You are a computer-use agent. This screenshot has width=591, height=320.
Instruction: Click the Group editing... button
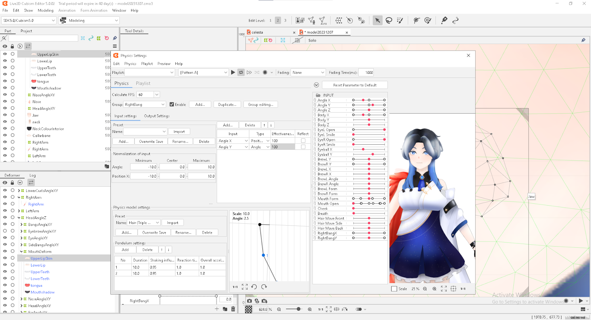(x=260, y=104)
